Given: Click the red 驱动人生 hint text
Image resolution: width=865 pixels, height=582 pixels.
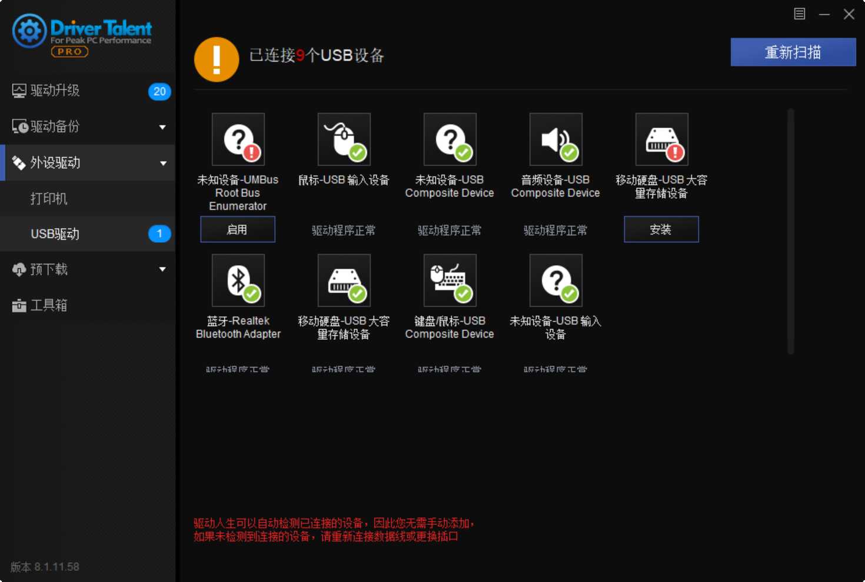Looking at the screenshot, I should [x=334, y=530].
